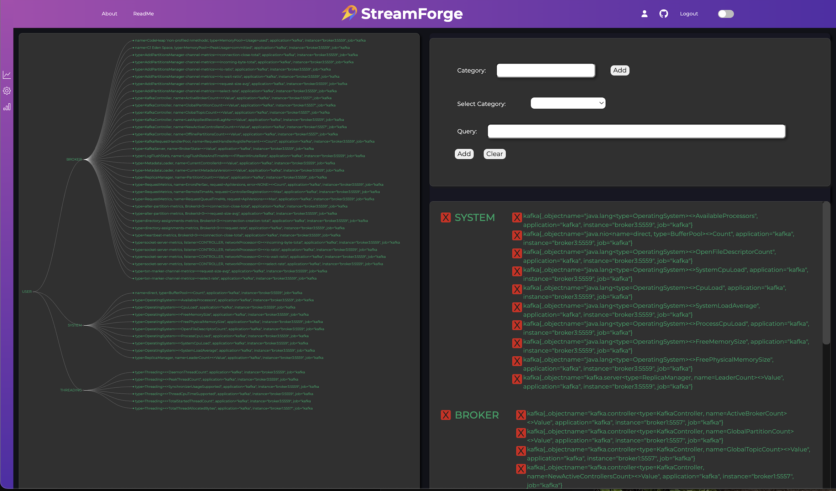Image resolution: width=836 pixels, height=491 pixels.
Task: Open the ReadMe page
Action: [143, 14]
